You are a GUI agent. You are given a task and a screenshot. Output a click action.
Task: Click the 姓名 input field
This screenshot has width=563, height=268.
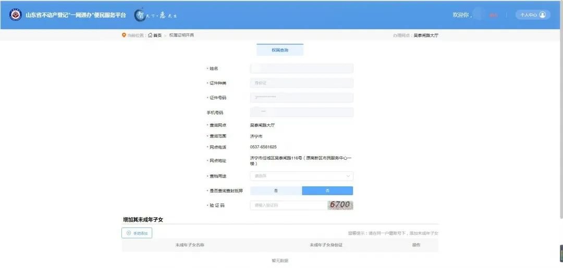tap(301, 69)
